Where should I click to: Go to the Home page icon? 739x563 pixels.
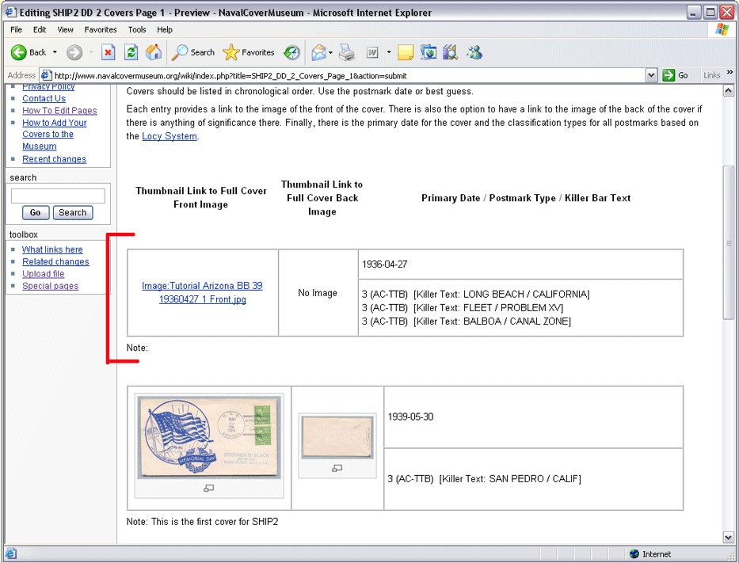click(154, 52)
